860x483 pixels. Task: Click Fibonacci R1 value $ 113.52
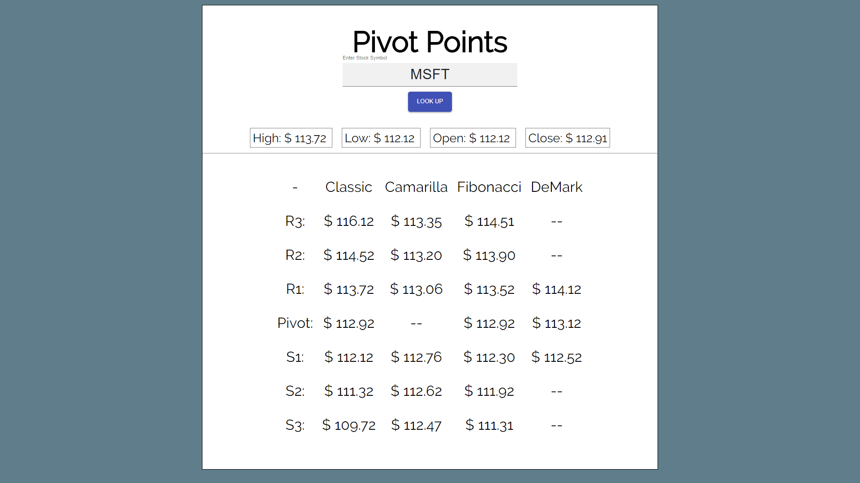[489, 289]
